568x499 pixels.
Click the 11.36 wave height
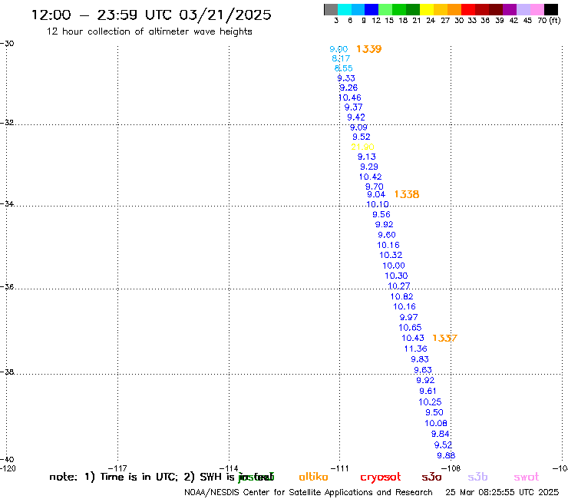[x=416, y=349]
